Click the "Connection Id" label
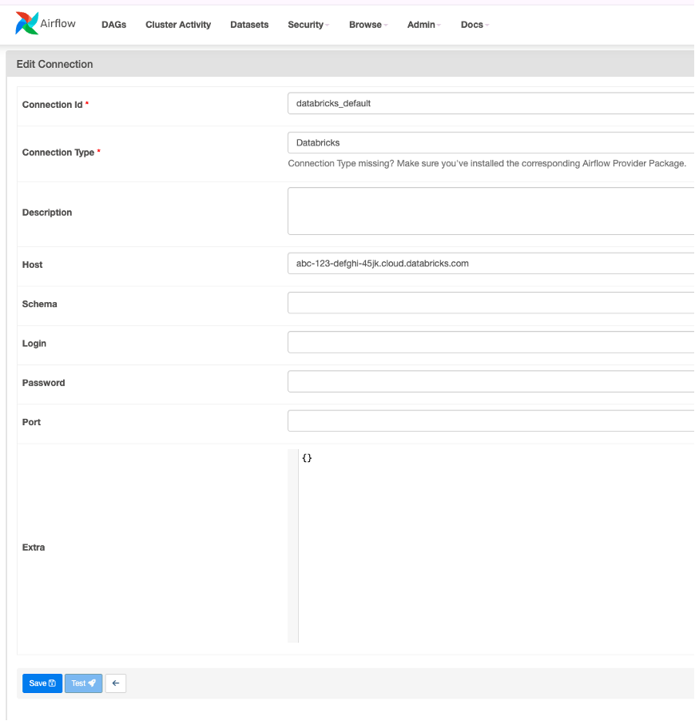This screenshot has height=721, width=695. [53, 105]
